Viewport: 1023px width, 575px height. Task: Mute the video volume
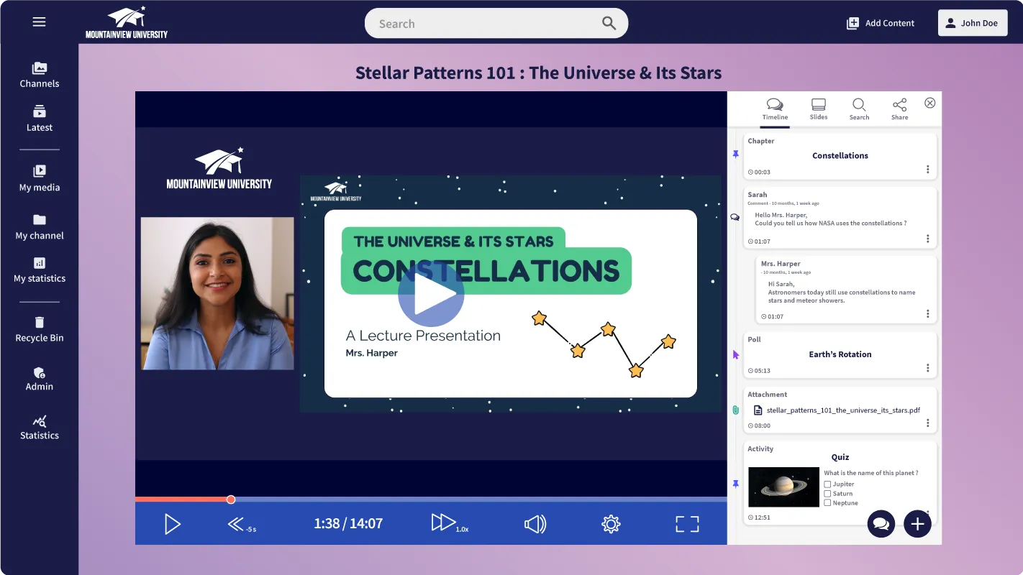[x=535, y=524]
